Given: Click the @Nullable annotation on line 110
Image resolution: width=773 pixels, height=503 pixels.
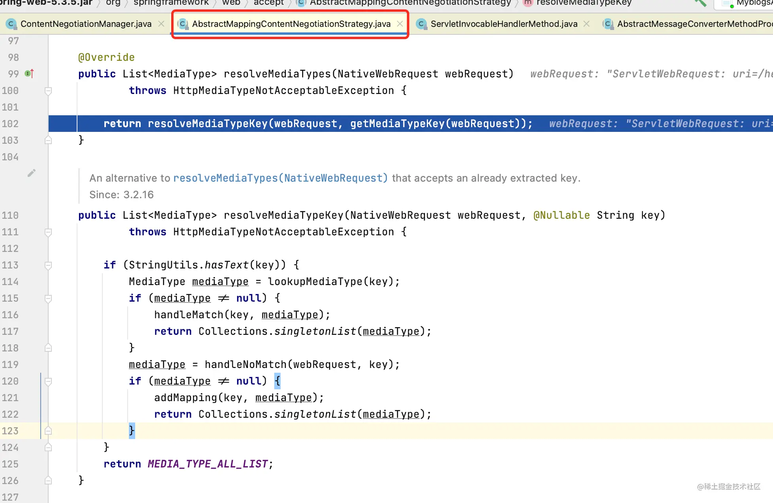Looking at the screenshot, I should pos(562,215).
